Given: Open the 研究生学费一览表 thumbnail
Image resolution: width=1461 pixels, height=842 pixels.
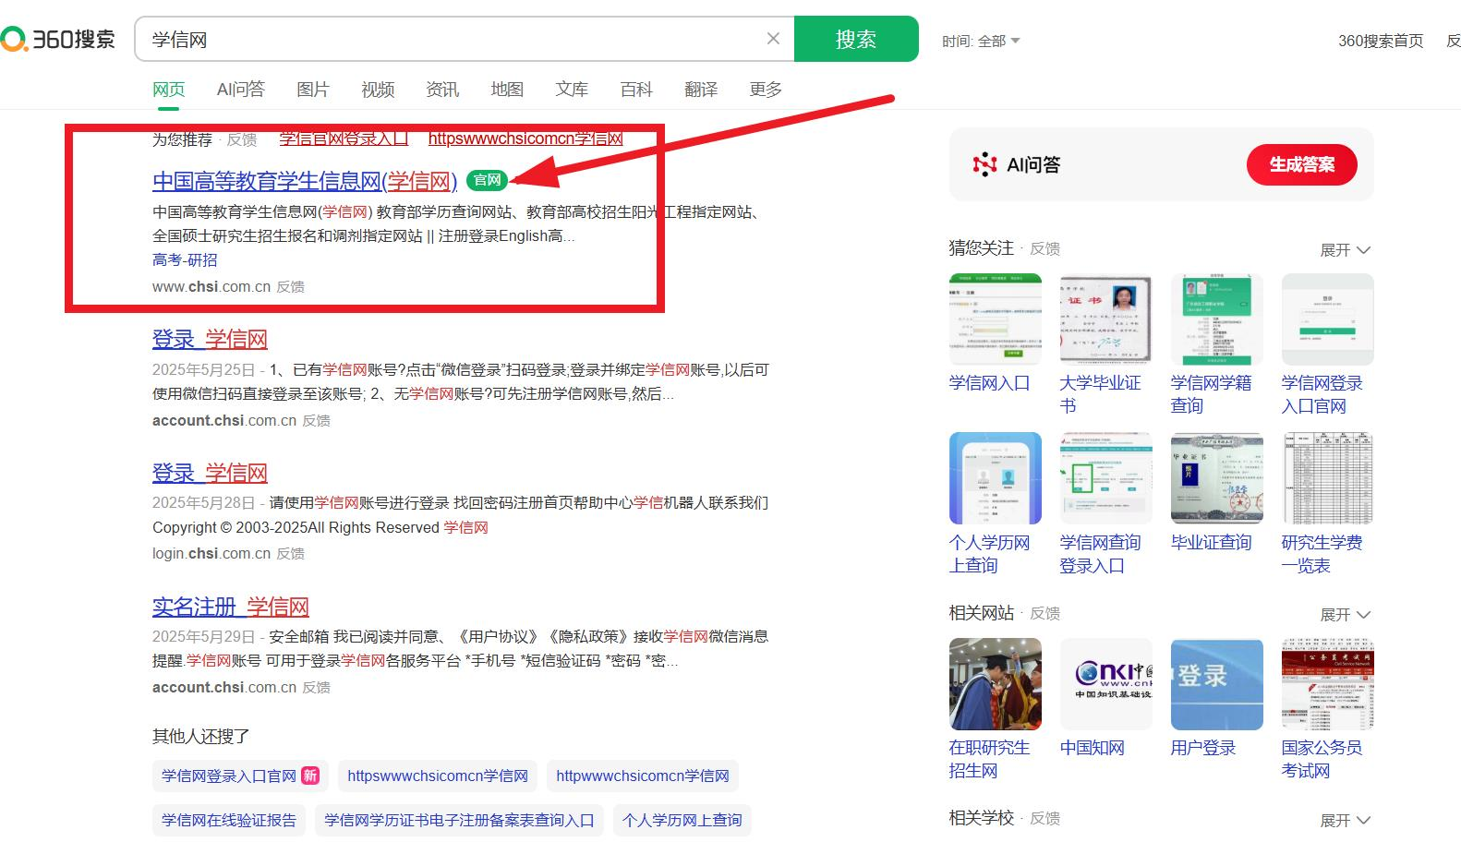Looking at the screenshot, I should click(1328, 478).
